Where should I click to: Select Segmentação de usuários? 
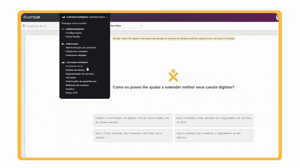click(x=80, y=74)
